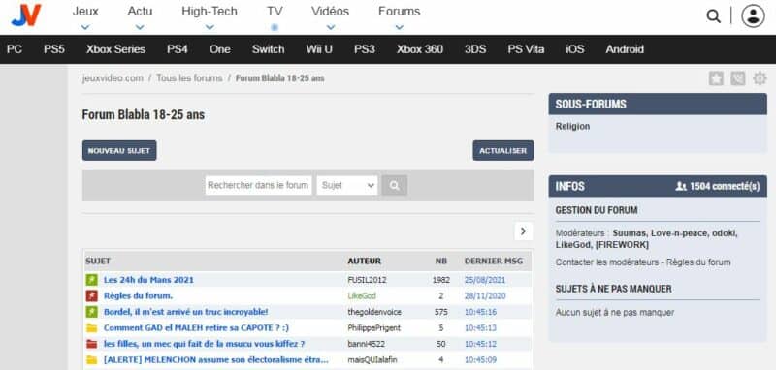Click author LikeGod in topic list
The width and height of the screenshot is (776, 370).
[362, 295]
